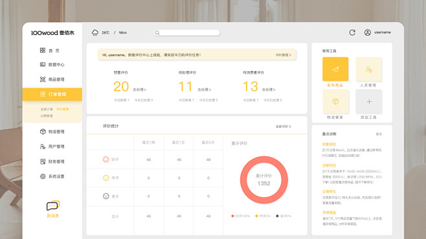Viewport: 426px width, 239px height.
Task: Click the yellow 中评 neutral face icon
Action: click(x=106, y=178)
